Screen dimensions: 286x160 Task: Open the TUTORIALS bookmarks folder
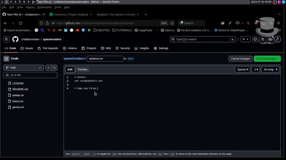(122, 30)
